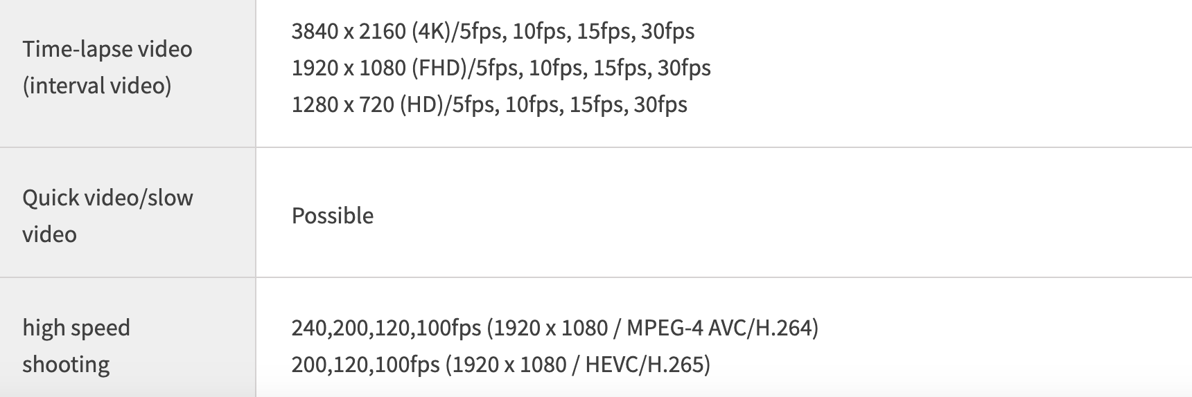
Task: Click the "(interval video)" label text
Action: [x=97, y=86]
